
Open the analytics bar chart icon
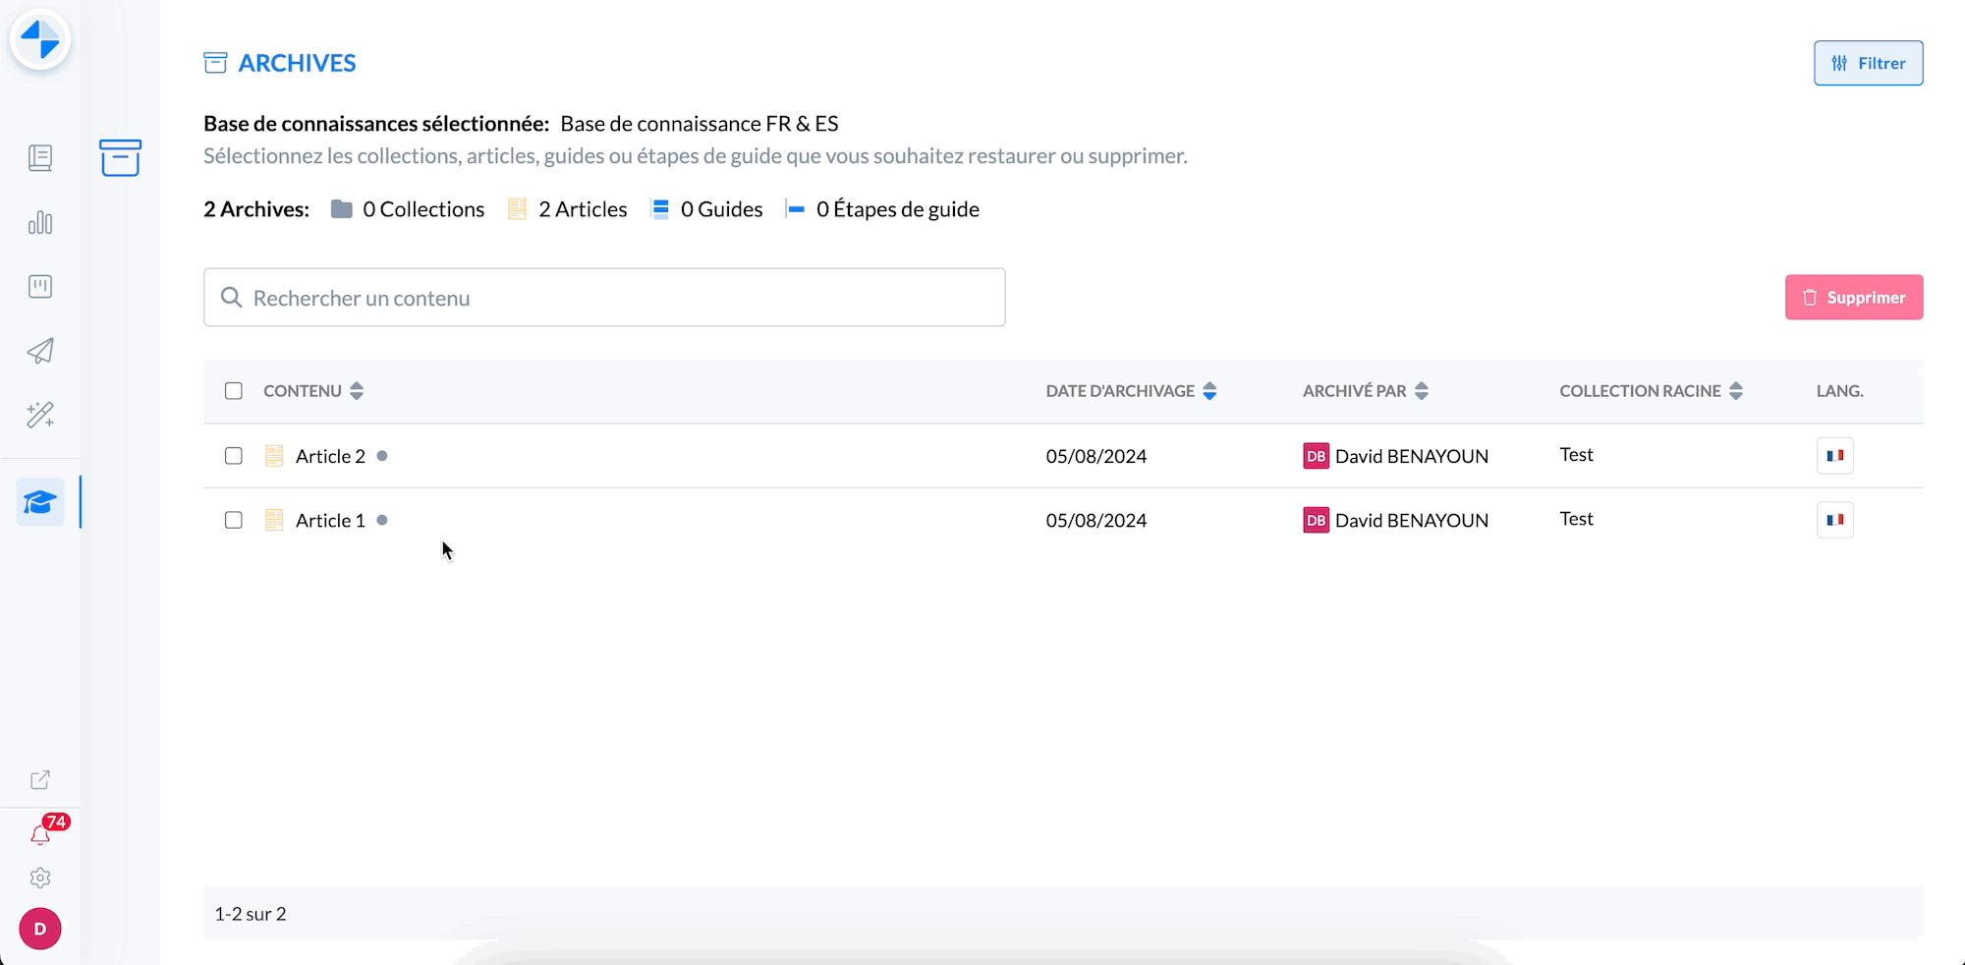[x=40, y=223]
